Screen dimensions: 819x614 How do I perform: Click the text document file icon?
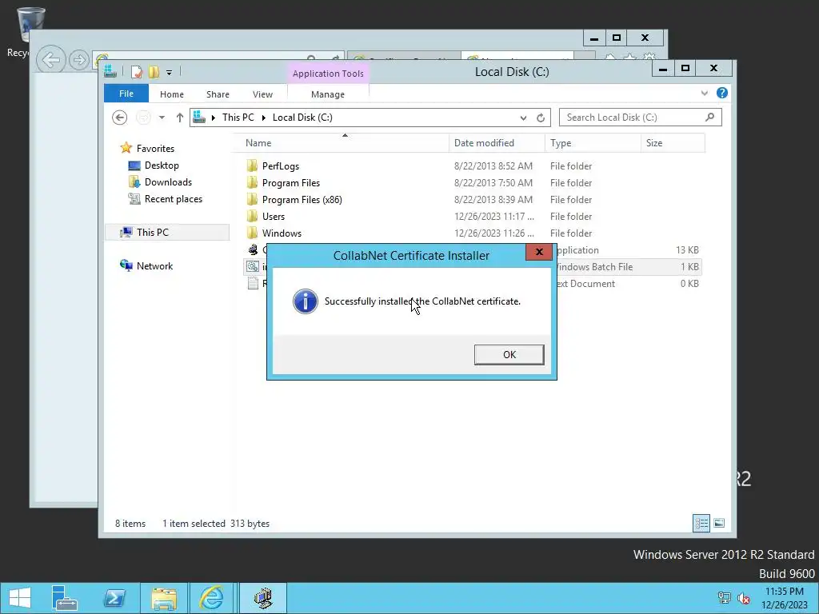[253, 283]
